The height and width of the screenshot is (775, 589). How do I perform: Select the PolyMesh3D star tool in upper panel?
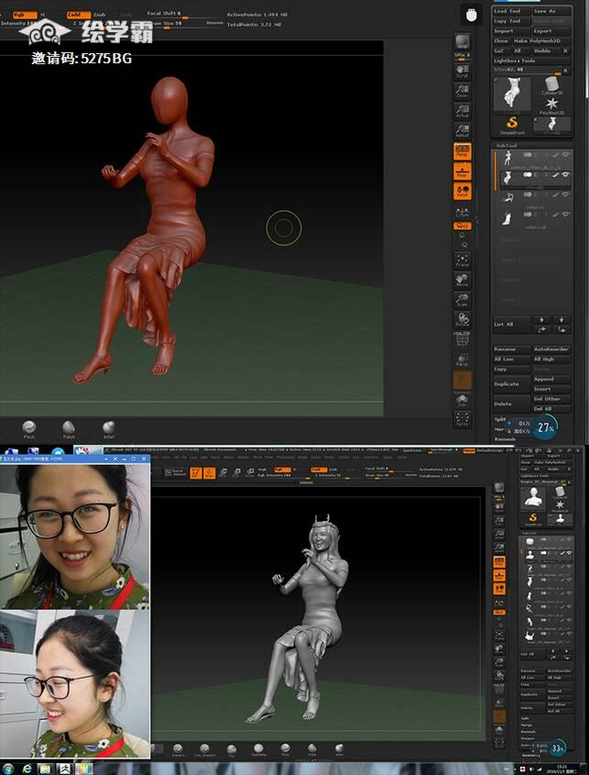(x=552, y=105)
